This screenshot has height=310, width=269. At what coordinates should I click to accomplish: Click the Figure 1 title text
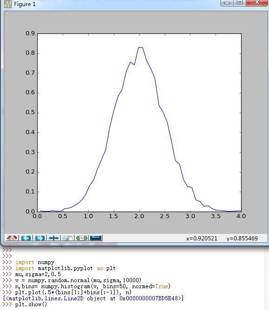[x=25, y=4]
